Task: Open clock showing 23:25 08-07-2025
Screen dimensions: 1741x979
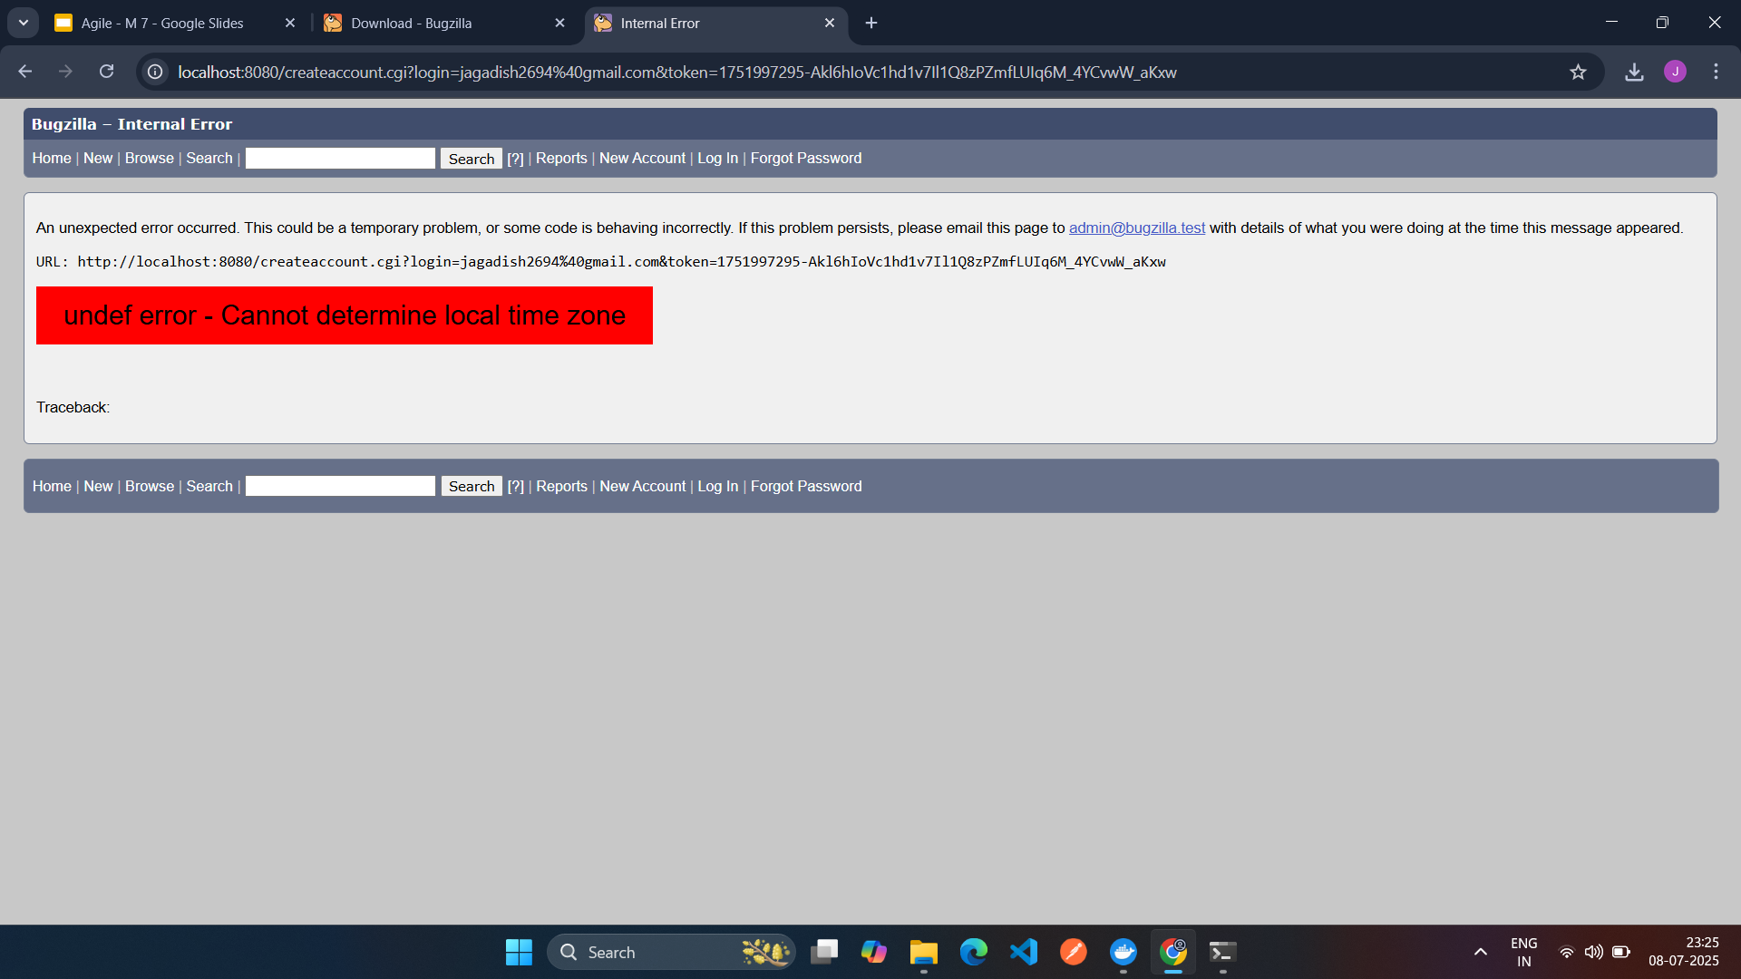Action: click(x=1684, y=952)
